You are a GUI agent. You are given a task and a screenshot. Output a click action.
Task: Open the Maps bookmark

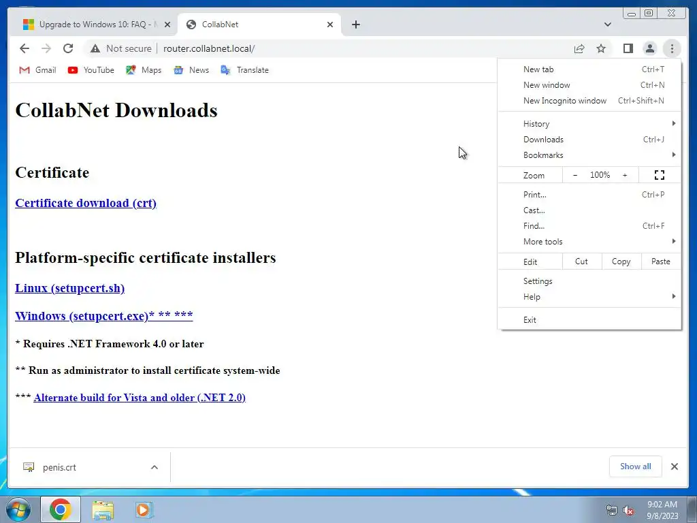144,70
